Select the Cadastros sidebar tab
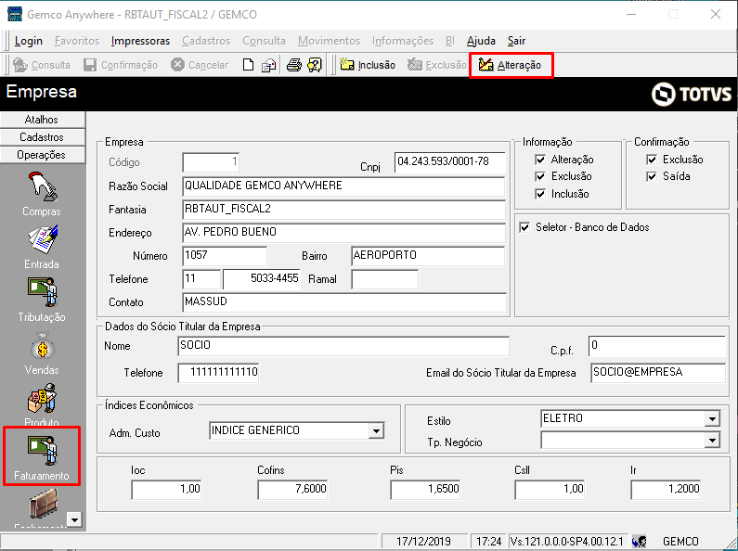Image resolution: width=738 pixels, height=551 pixels. [43, 137]
